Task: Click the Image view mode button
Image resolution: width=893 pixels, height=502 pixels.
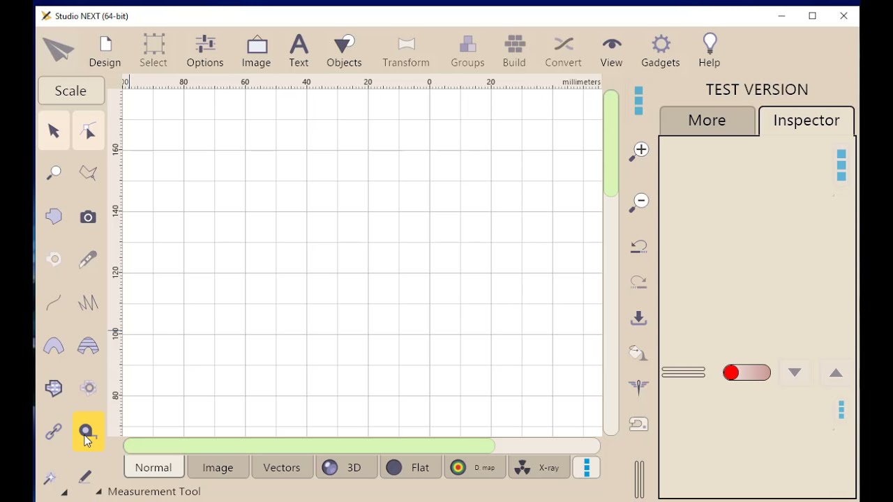Action: [218, 468]
